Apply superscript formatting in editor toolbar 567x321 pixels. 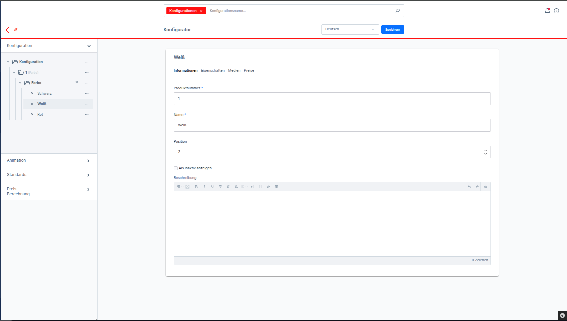[228, 187]
